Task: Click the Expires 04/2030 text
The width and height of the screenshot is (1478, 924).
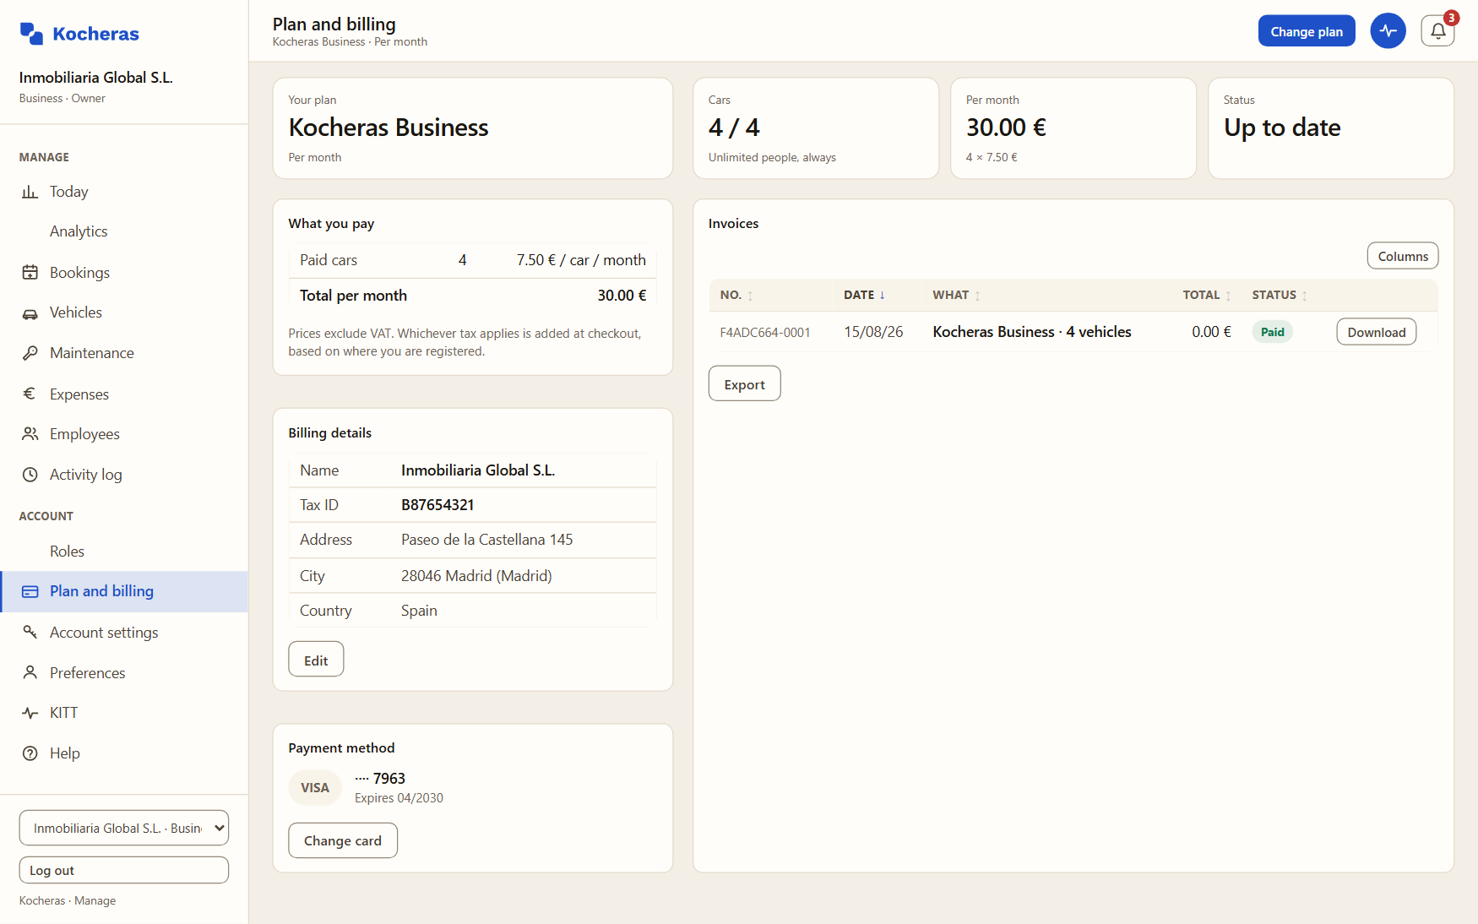Action: 399,798
